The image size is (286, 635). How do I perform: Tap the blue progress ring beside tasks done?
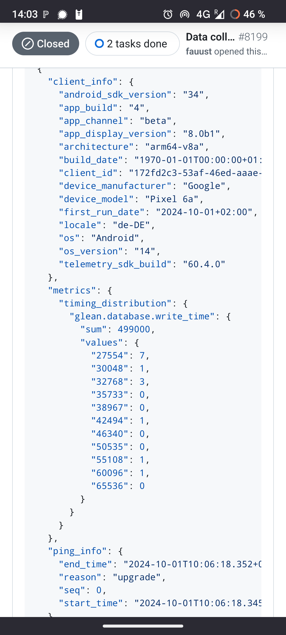pyautogui.click(x=99, y=44)
